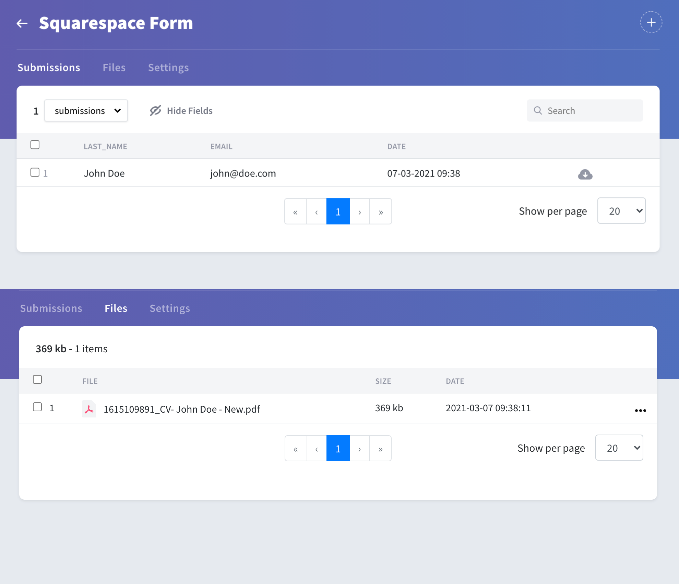Screen dimensions: 679x584
Task: Click the three-dot menu icon for PDF file
Action: (x=641, y=410)
